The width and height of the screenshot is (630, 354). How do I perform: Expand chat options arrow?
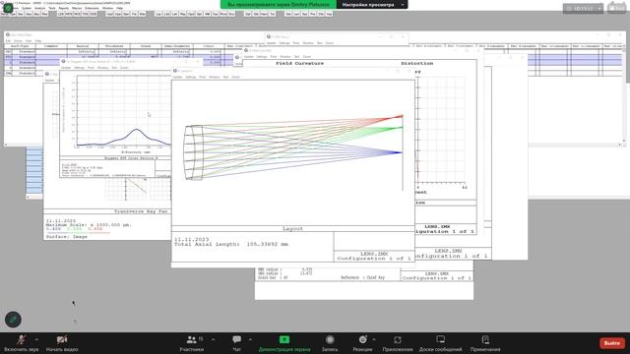250,339
